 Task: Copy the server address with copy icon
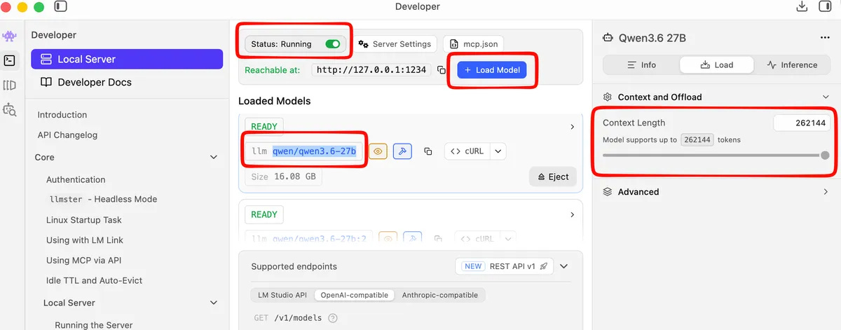[x=441, y=70]
